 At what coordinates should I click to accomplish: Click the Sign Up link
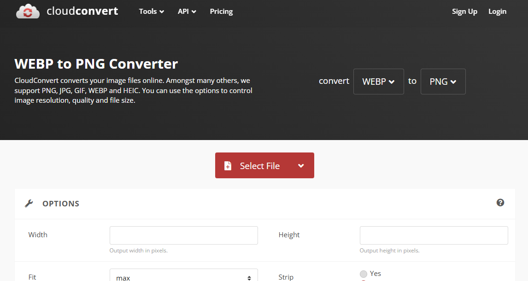[x=464, y=12]
